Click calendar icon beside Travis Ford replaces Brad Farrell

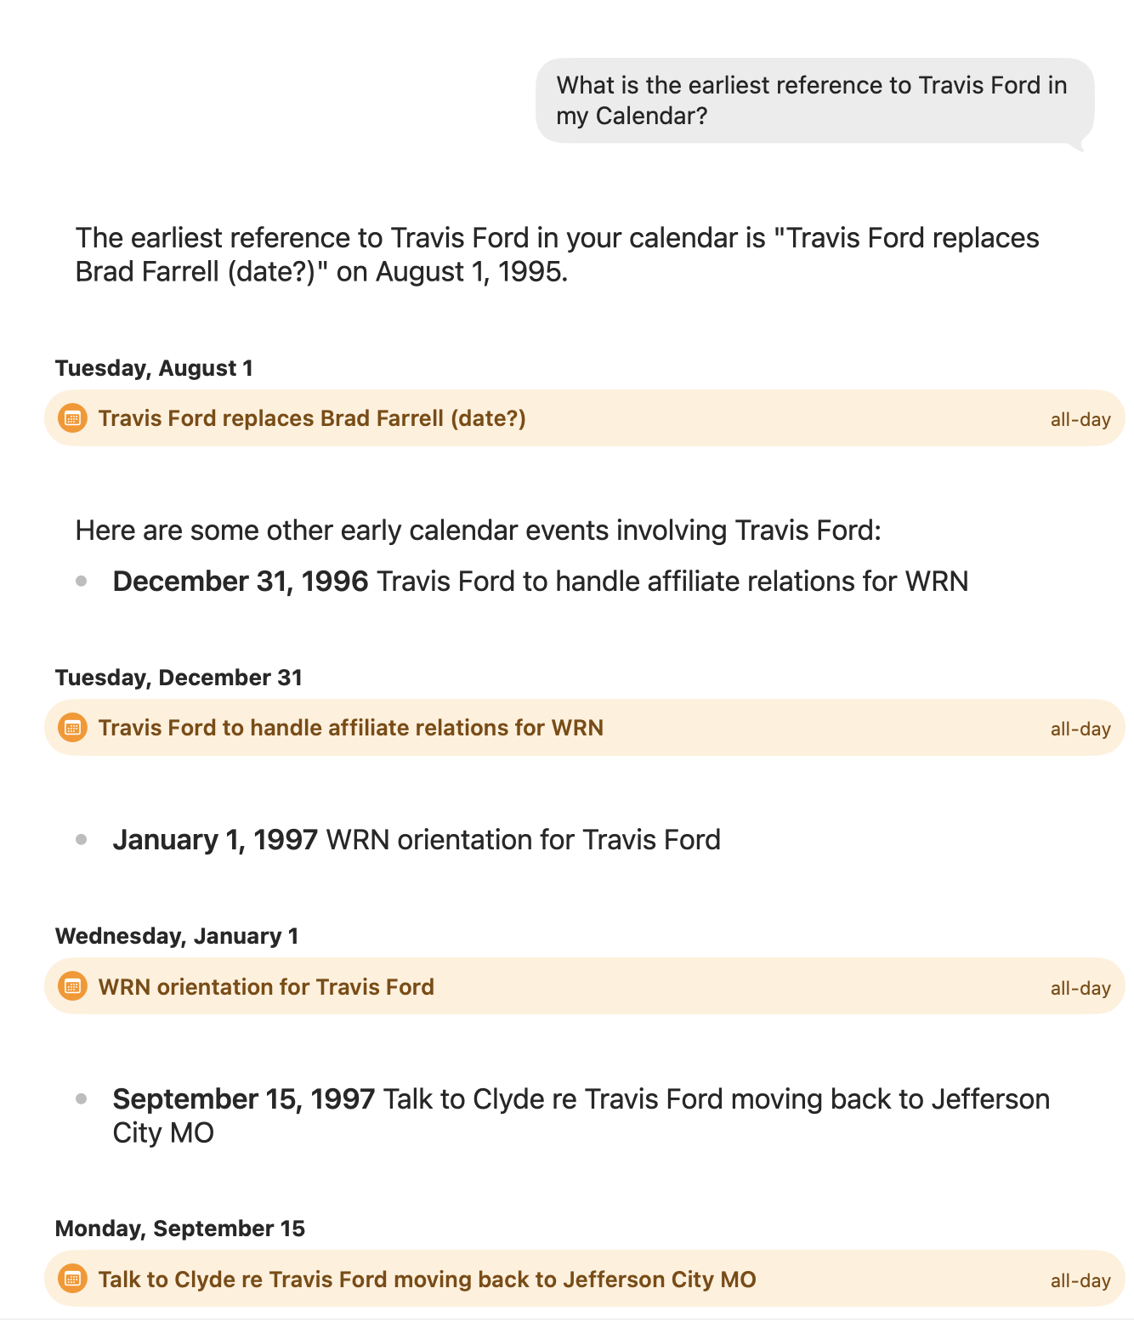pyautogui.click(x=72, y=418)
